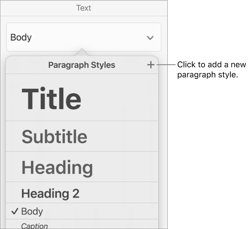Click the empty area in Body style field
The height and width of the screenshot is (229, 249).
click(87, 37)
